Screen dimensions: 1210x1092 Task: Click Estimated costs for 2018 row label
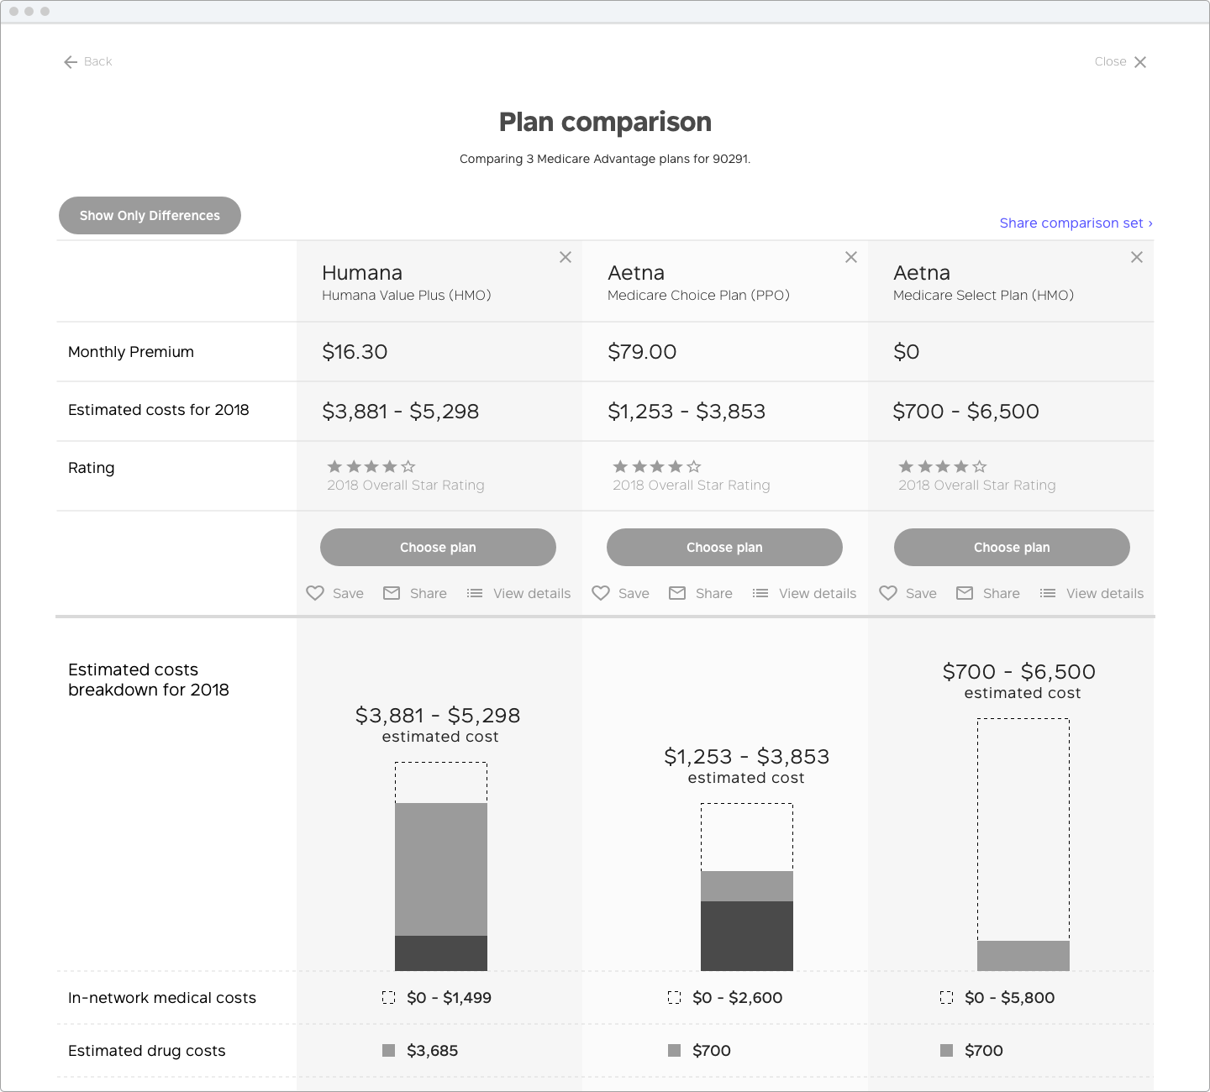click(x=159, y=410)
